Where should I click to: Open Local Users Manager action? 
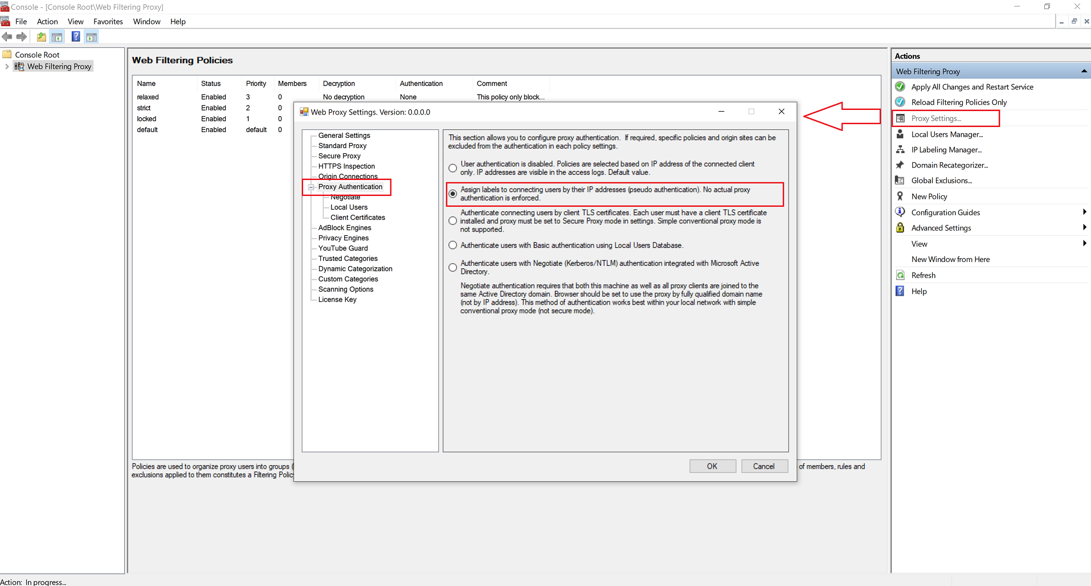click(947, 134)
